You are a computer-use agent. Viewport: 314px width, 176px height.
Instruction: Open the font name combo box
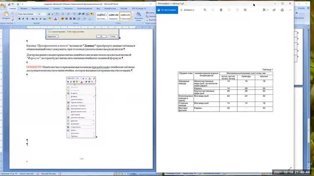pos(27,14)
